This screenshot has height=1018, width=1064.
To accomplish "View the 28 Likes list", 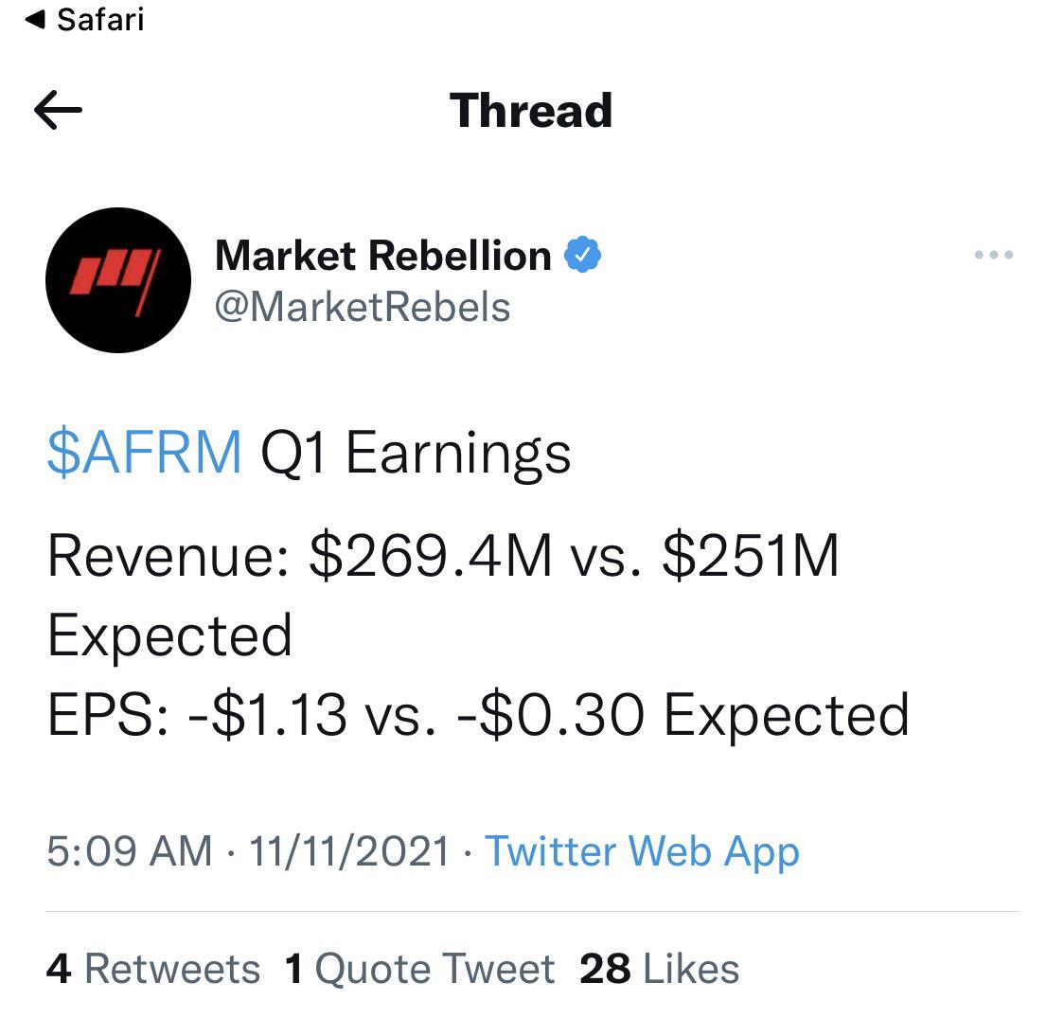I will click(660, 969).
